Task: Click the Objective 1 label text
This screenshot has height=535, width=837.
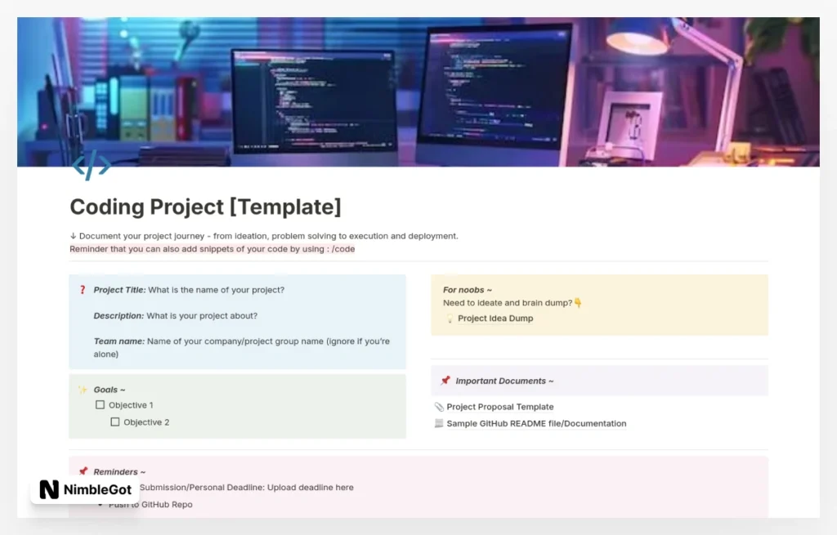Action: (x=131, y=405)
